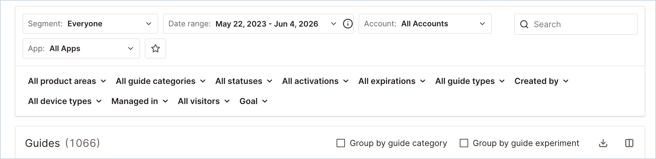Screen dimensions: 656x159
Task: Expand the All product areas filter
Action: (x=67, y=81)
